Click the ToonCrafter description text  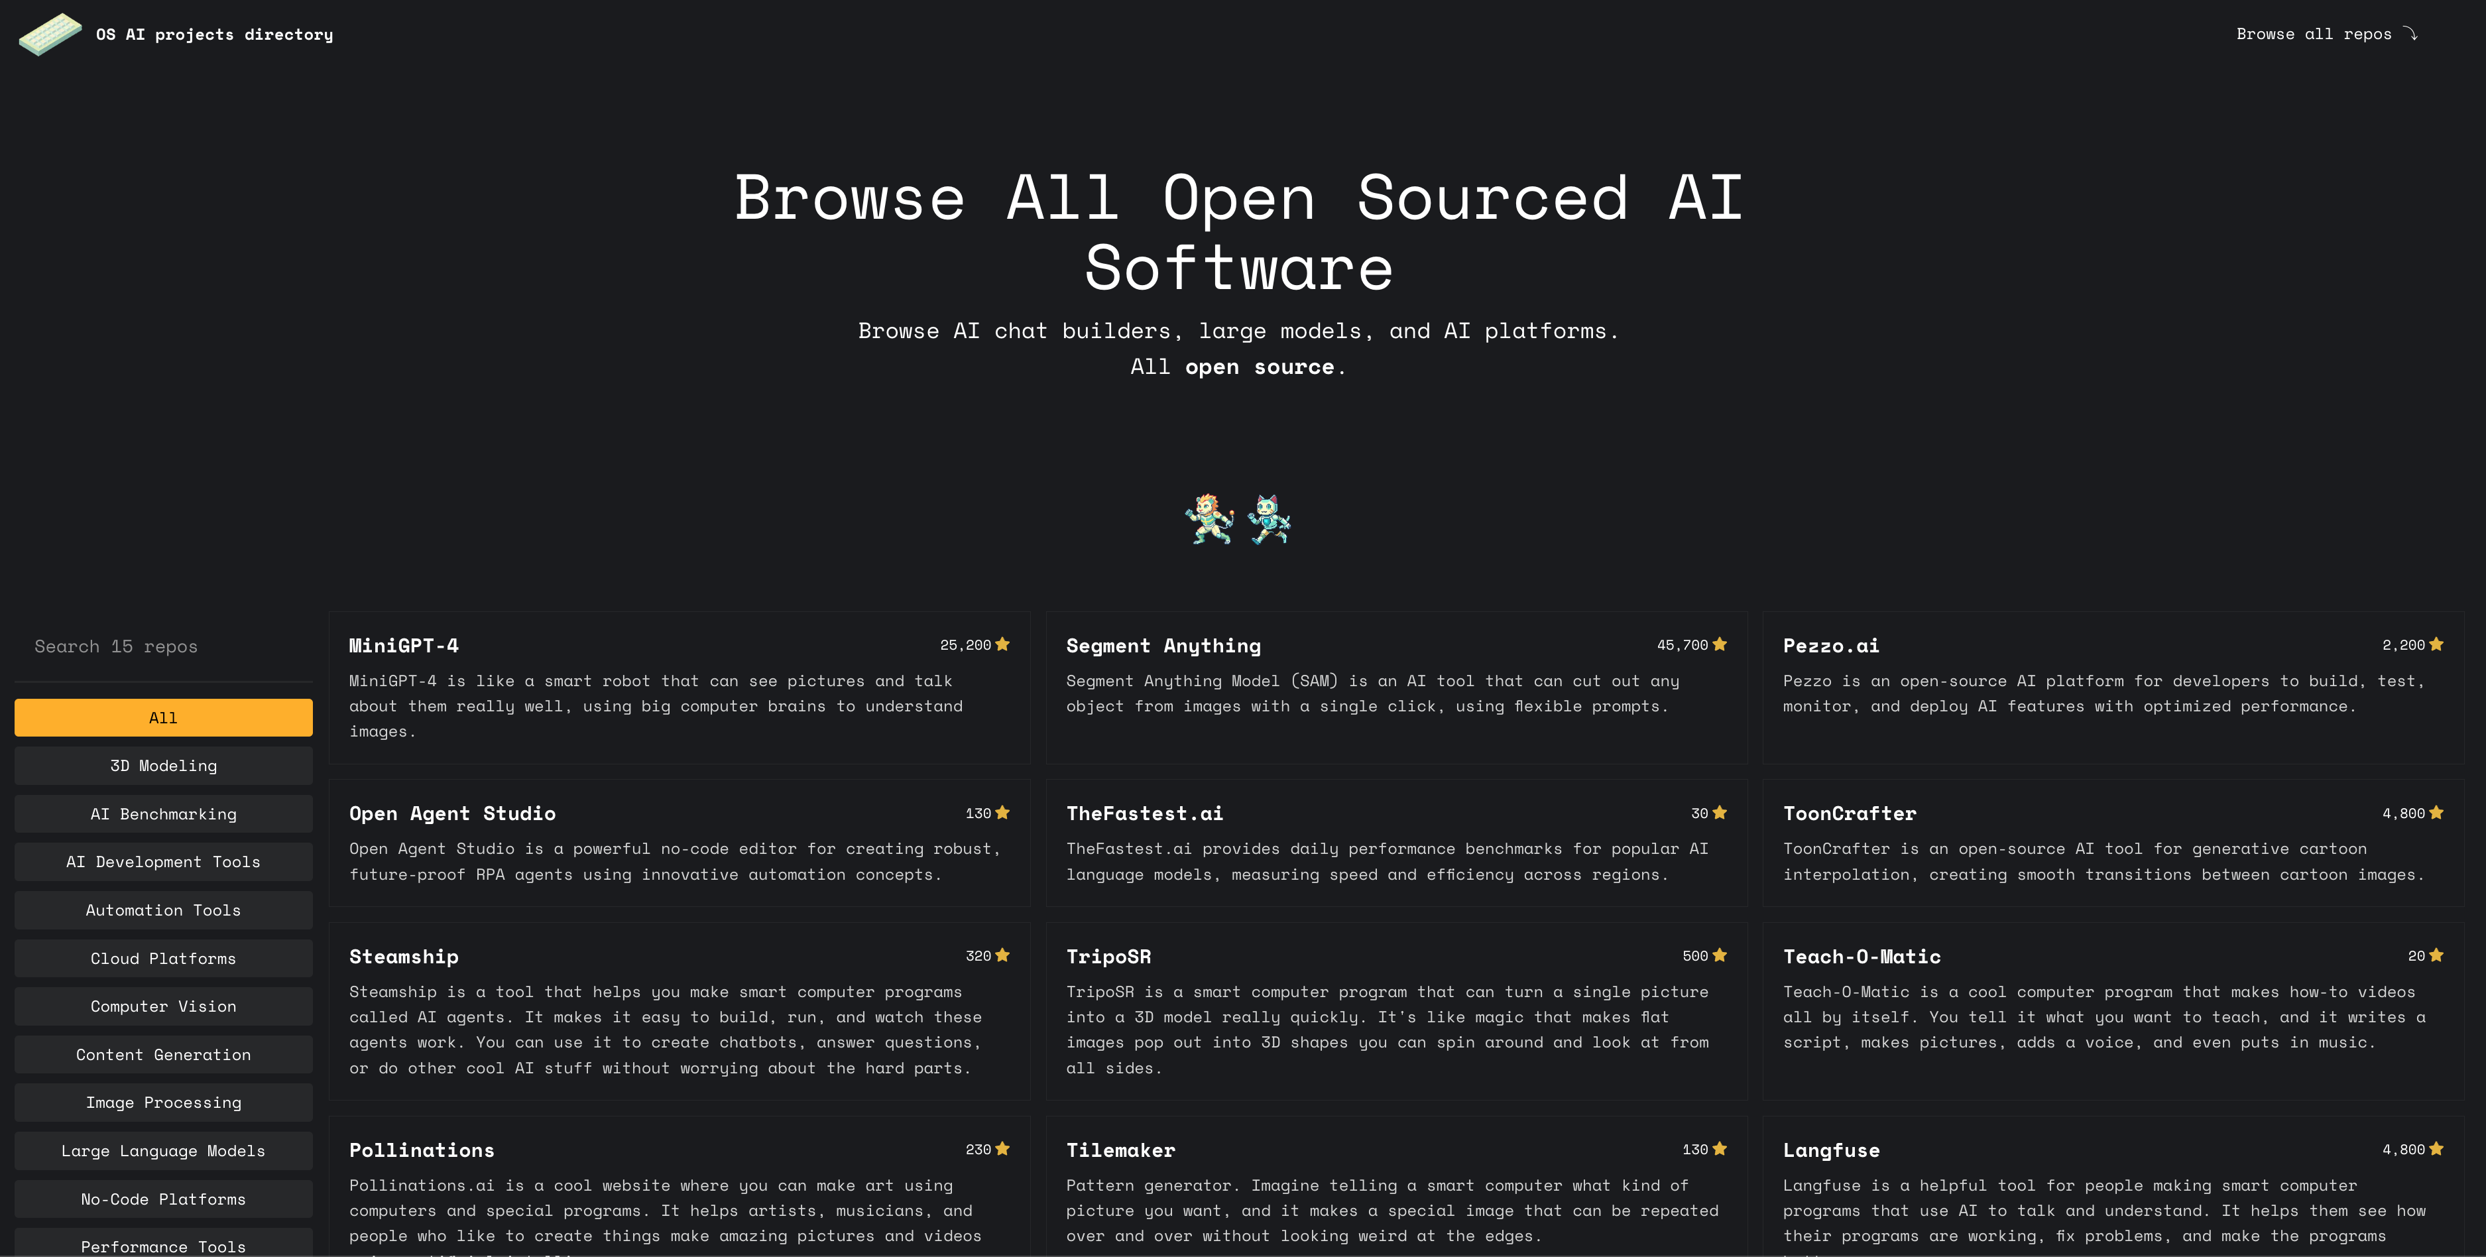[x=2104, y=862]
